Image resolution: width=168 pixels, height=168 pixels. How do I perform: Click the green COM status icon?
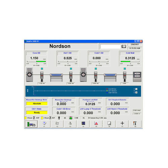pos(71,118)
